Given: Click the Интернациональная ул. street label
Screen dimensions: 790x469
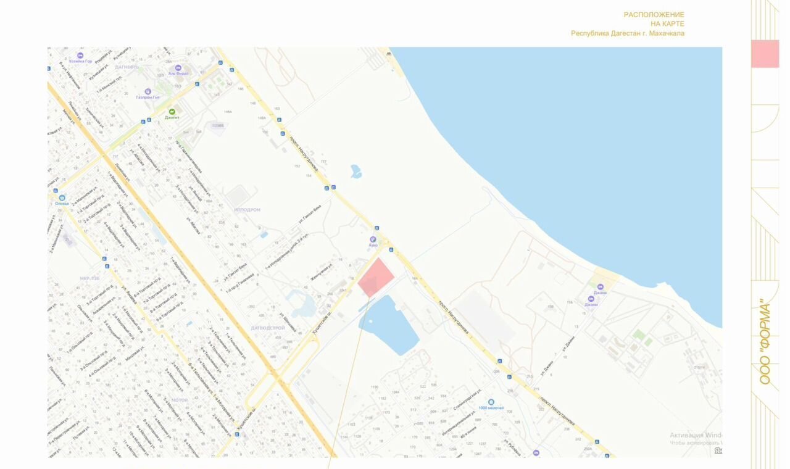Looking at the screenshot, I should click(x=459, y=425).
